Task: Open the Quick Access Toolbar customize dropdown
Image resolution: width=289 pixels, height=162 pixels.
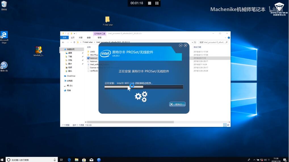Action: tap(74, 33)
